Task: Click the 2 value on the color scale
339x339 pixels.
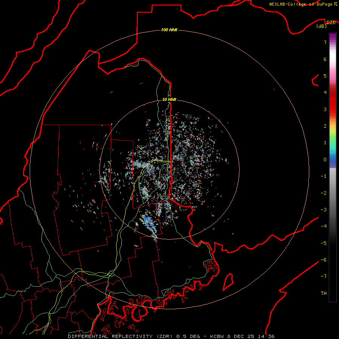Action: pyautogui.click(x=325, y=126)
